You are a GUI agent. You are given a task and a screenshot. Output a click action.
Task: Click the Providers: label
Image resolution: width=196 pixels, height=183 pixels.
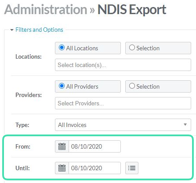(29, 95)
